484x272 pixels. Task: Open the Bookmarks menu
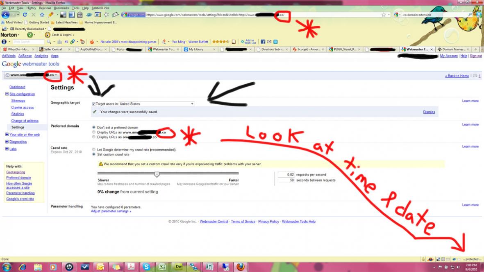point(61,8)
